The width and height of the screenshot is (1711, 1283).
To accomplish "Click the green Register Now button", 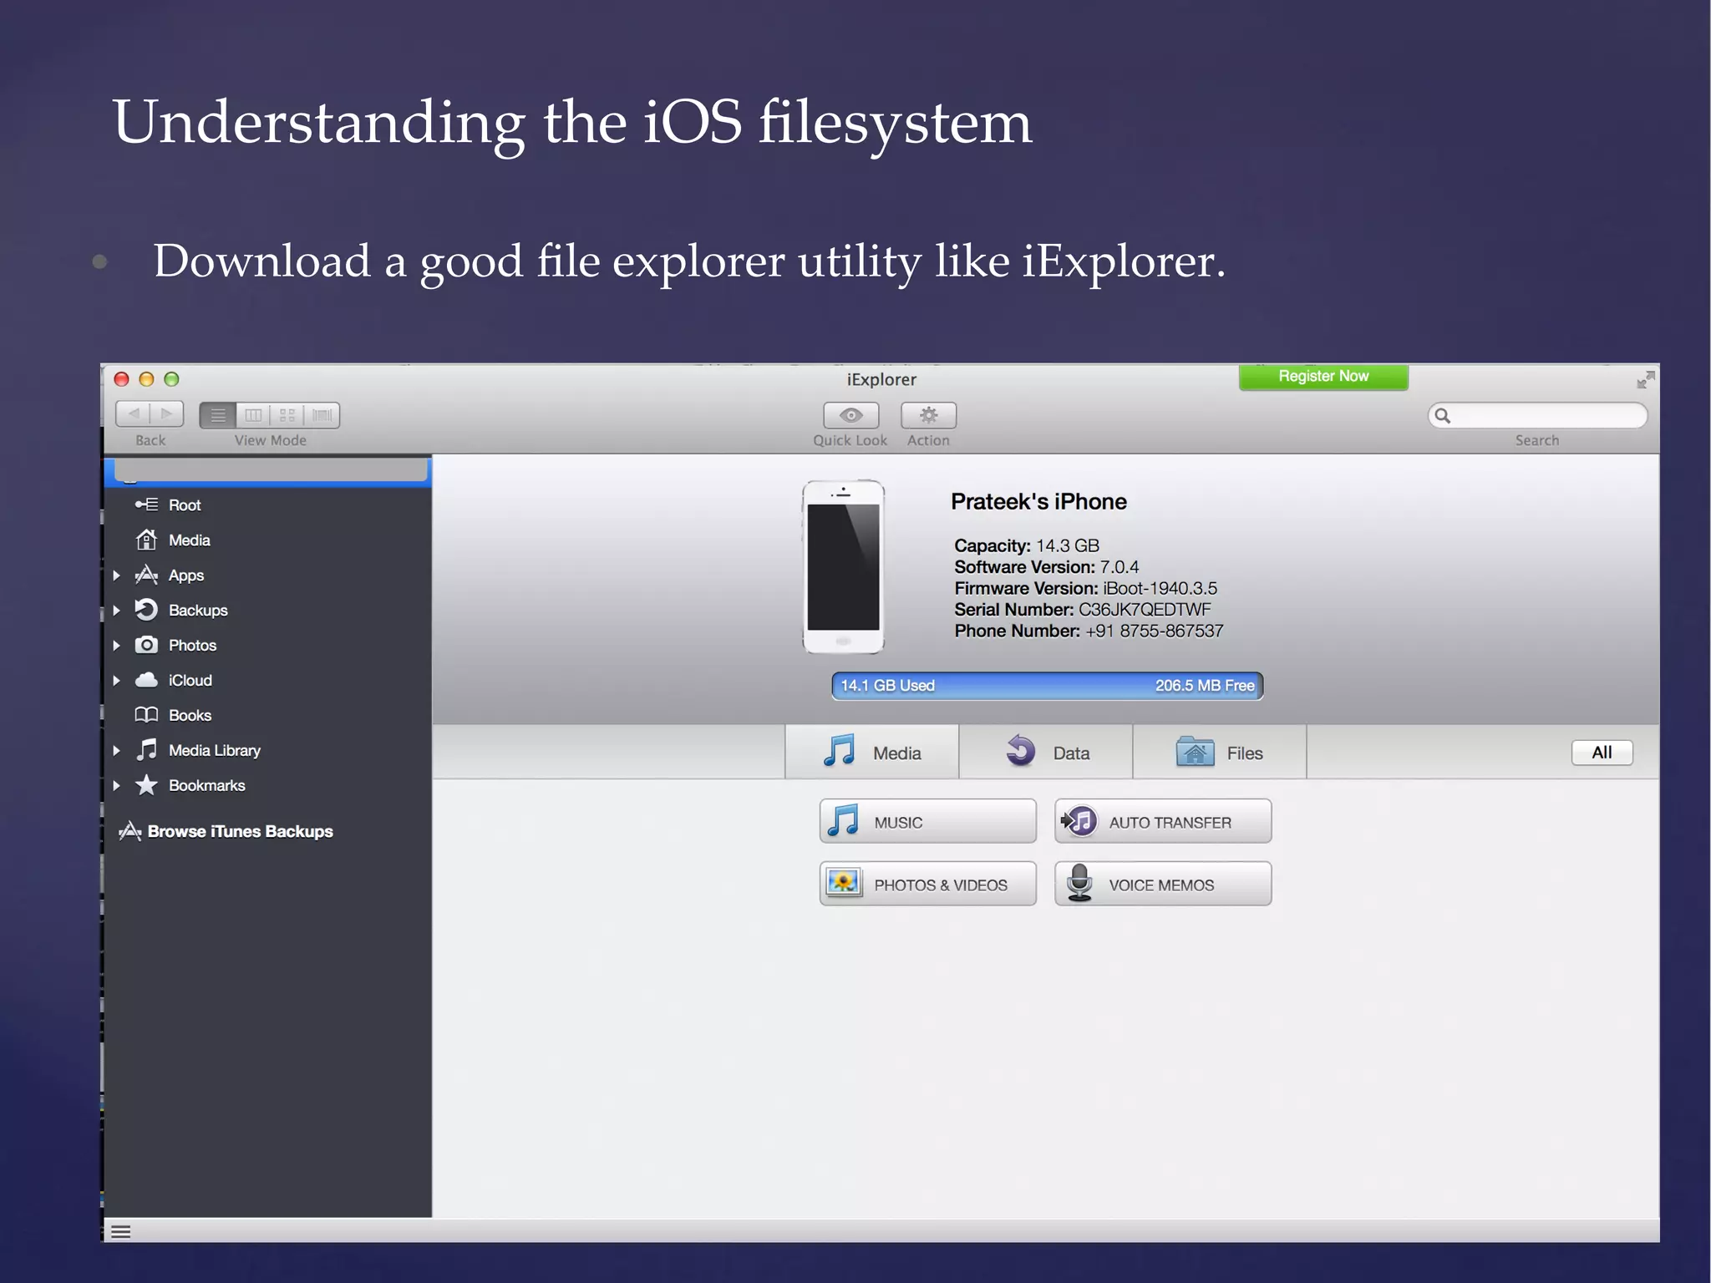I will coord(1323,377).
